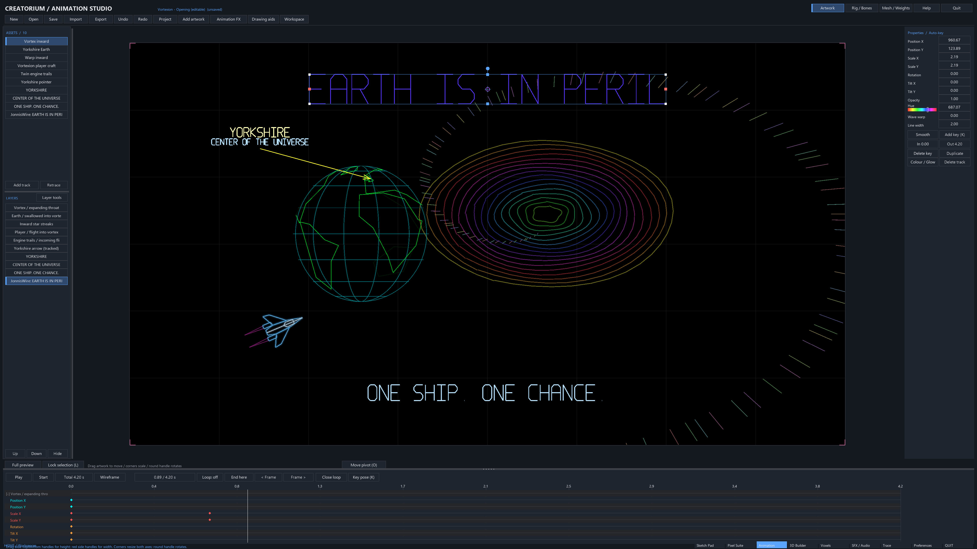The width and height of the screenshot is (977, 549).
Task: Open the Layer tools dropdown
Action: (x=52, y=197)
